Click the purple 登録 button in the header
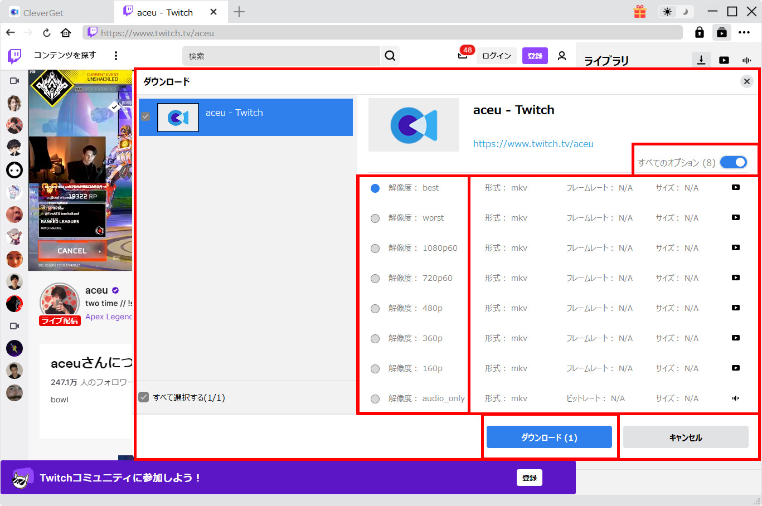The width and height of the screenshot is (762, 506). [x=535, y=56]
